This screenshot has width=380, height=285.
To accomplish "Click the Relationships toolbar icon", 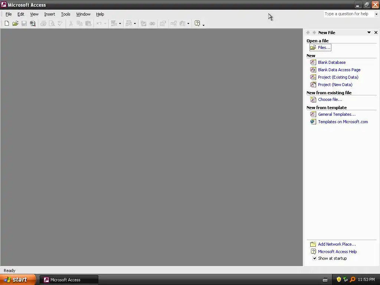I will (x=174, y=23).
